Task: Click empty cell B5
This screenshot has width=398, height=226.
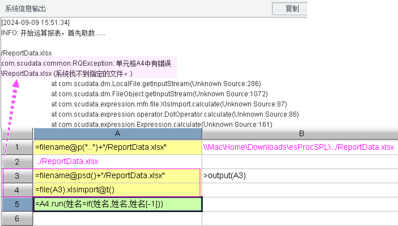Action: click(300, 204)
